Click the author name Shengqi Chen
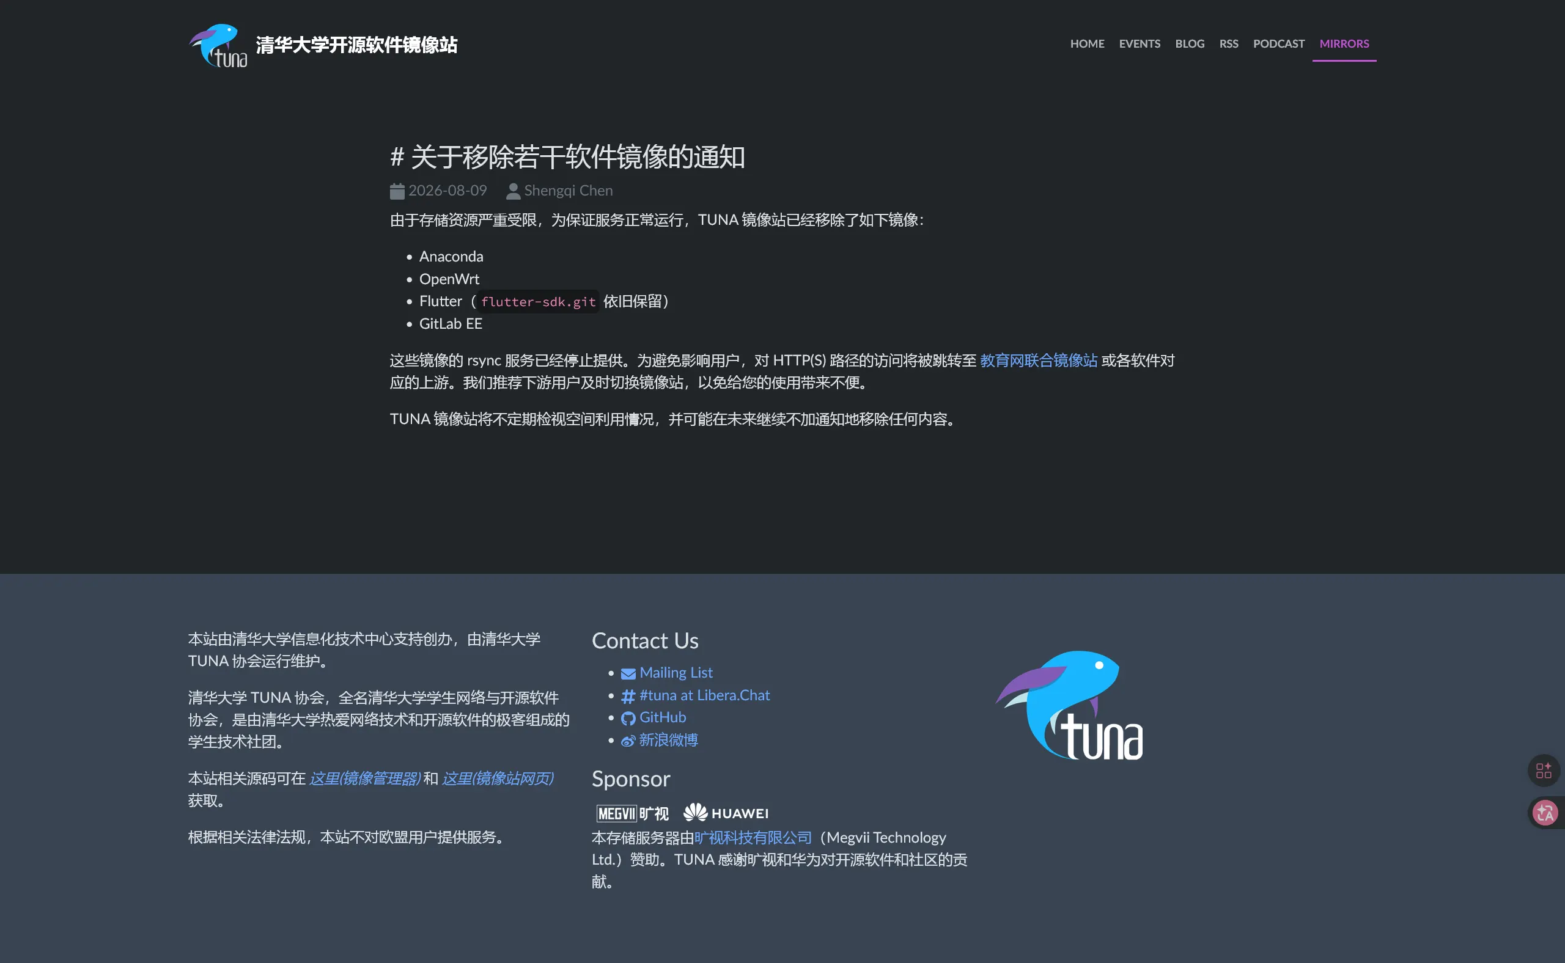 click(569, 191)
